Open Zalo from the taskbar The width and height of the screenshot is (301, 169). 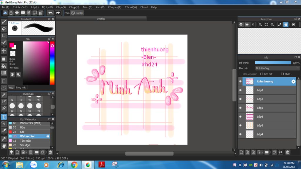click(x=34, y=165)
